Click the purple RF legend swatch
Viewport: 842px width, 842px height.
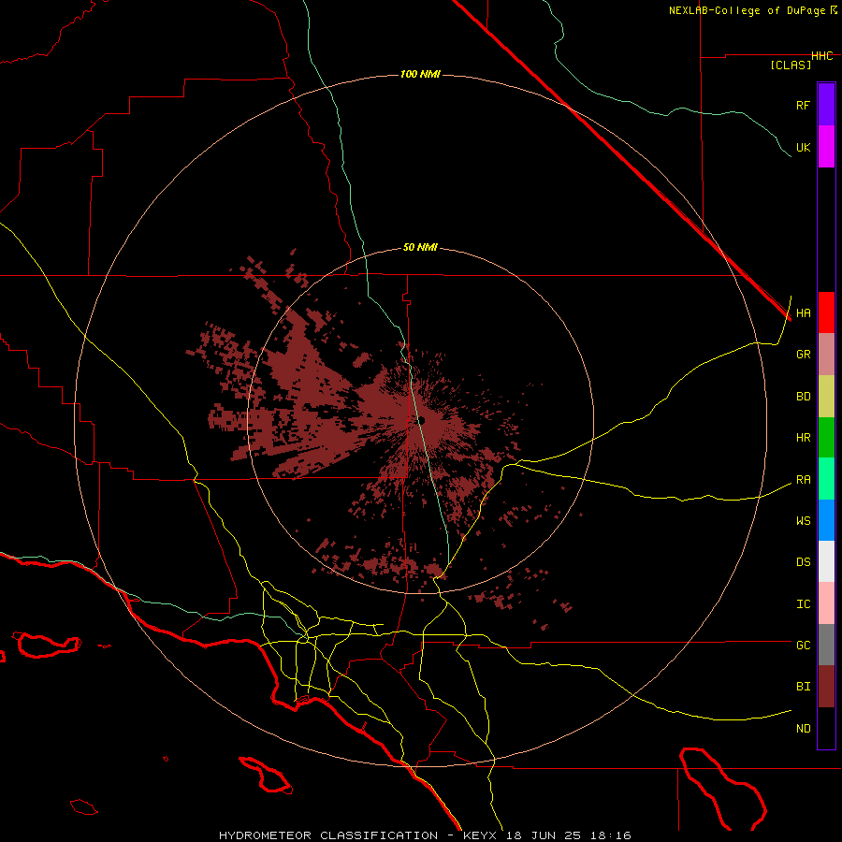pos(826,105)
